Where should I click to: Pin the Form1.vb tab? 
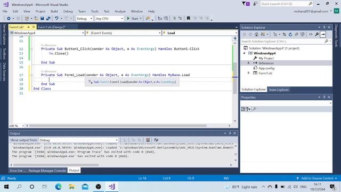[28, 27]
